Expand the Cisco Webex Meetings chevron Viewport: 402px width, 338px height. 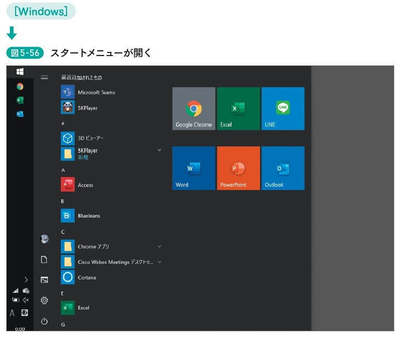point(160,262)
